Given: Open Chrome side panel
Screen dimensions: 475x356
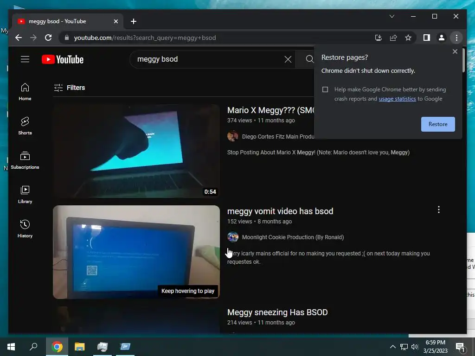Looking at the screenshot, I should [427, 38].
